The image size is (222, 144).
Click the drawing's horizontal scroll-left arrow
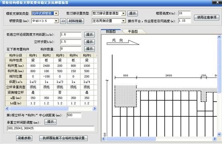(104, 139)
